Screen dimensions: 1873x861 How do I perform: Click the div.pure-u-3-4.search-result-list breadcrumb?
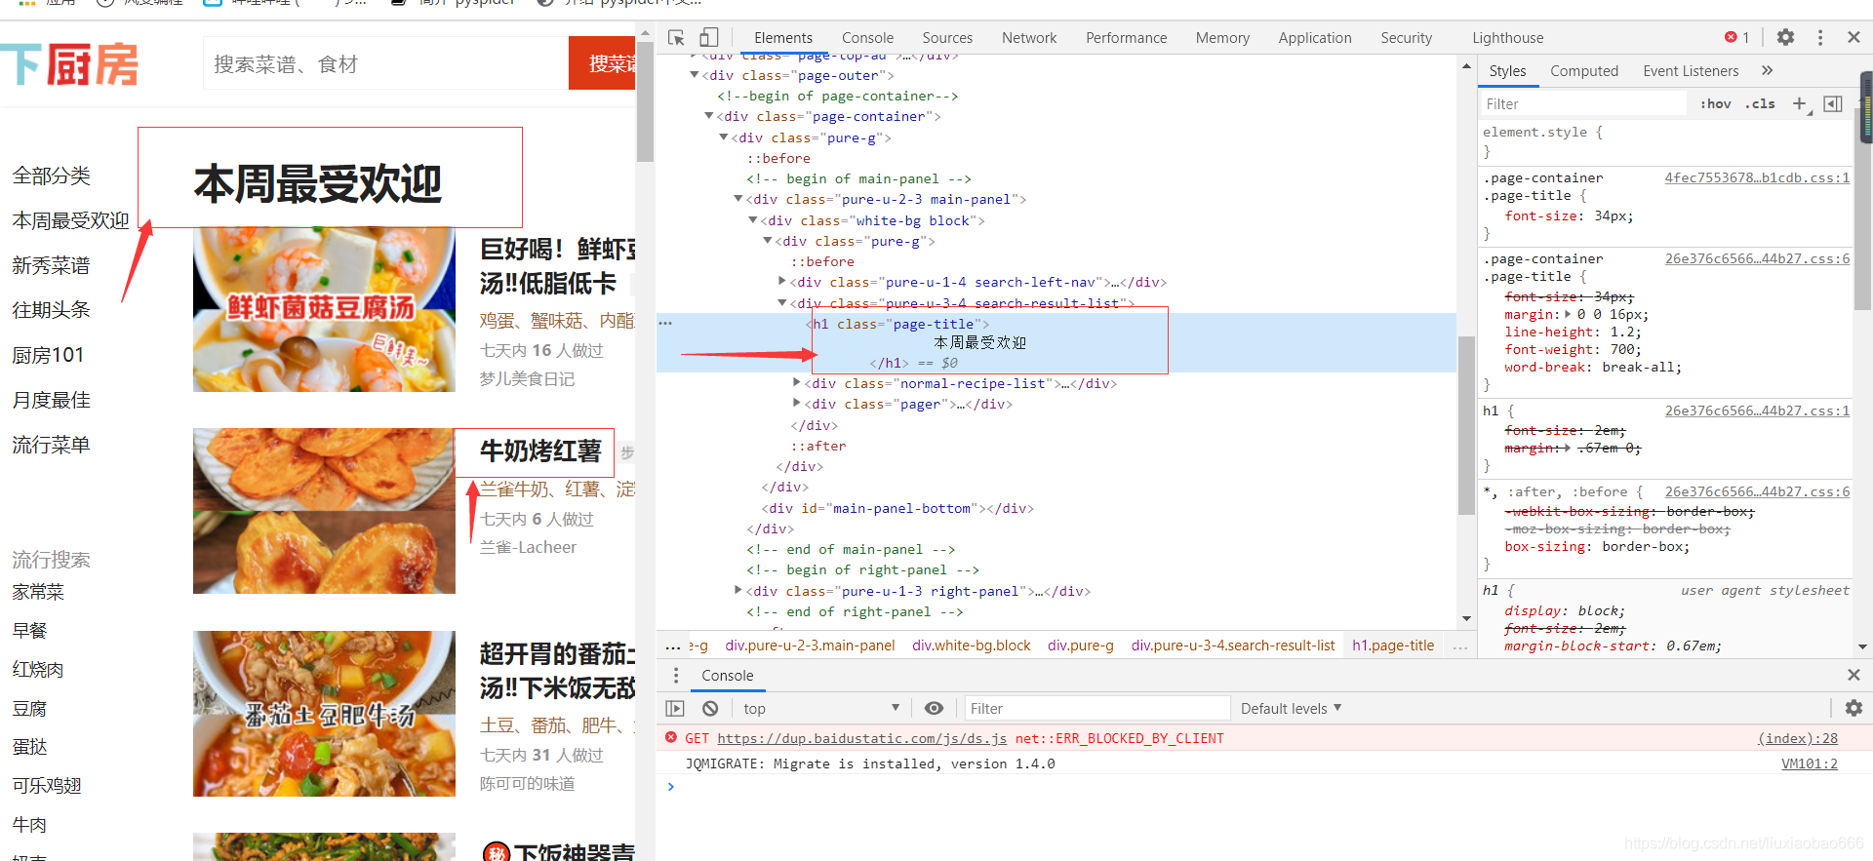pos(1233,646)
